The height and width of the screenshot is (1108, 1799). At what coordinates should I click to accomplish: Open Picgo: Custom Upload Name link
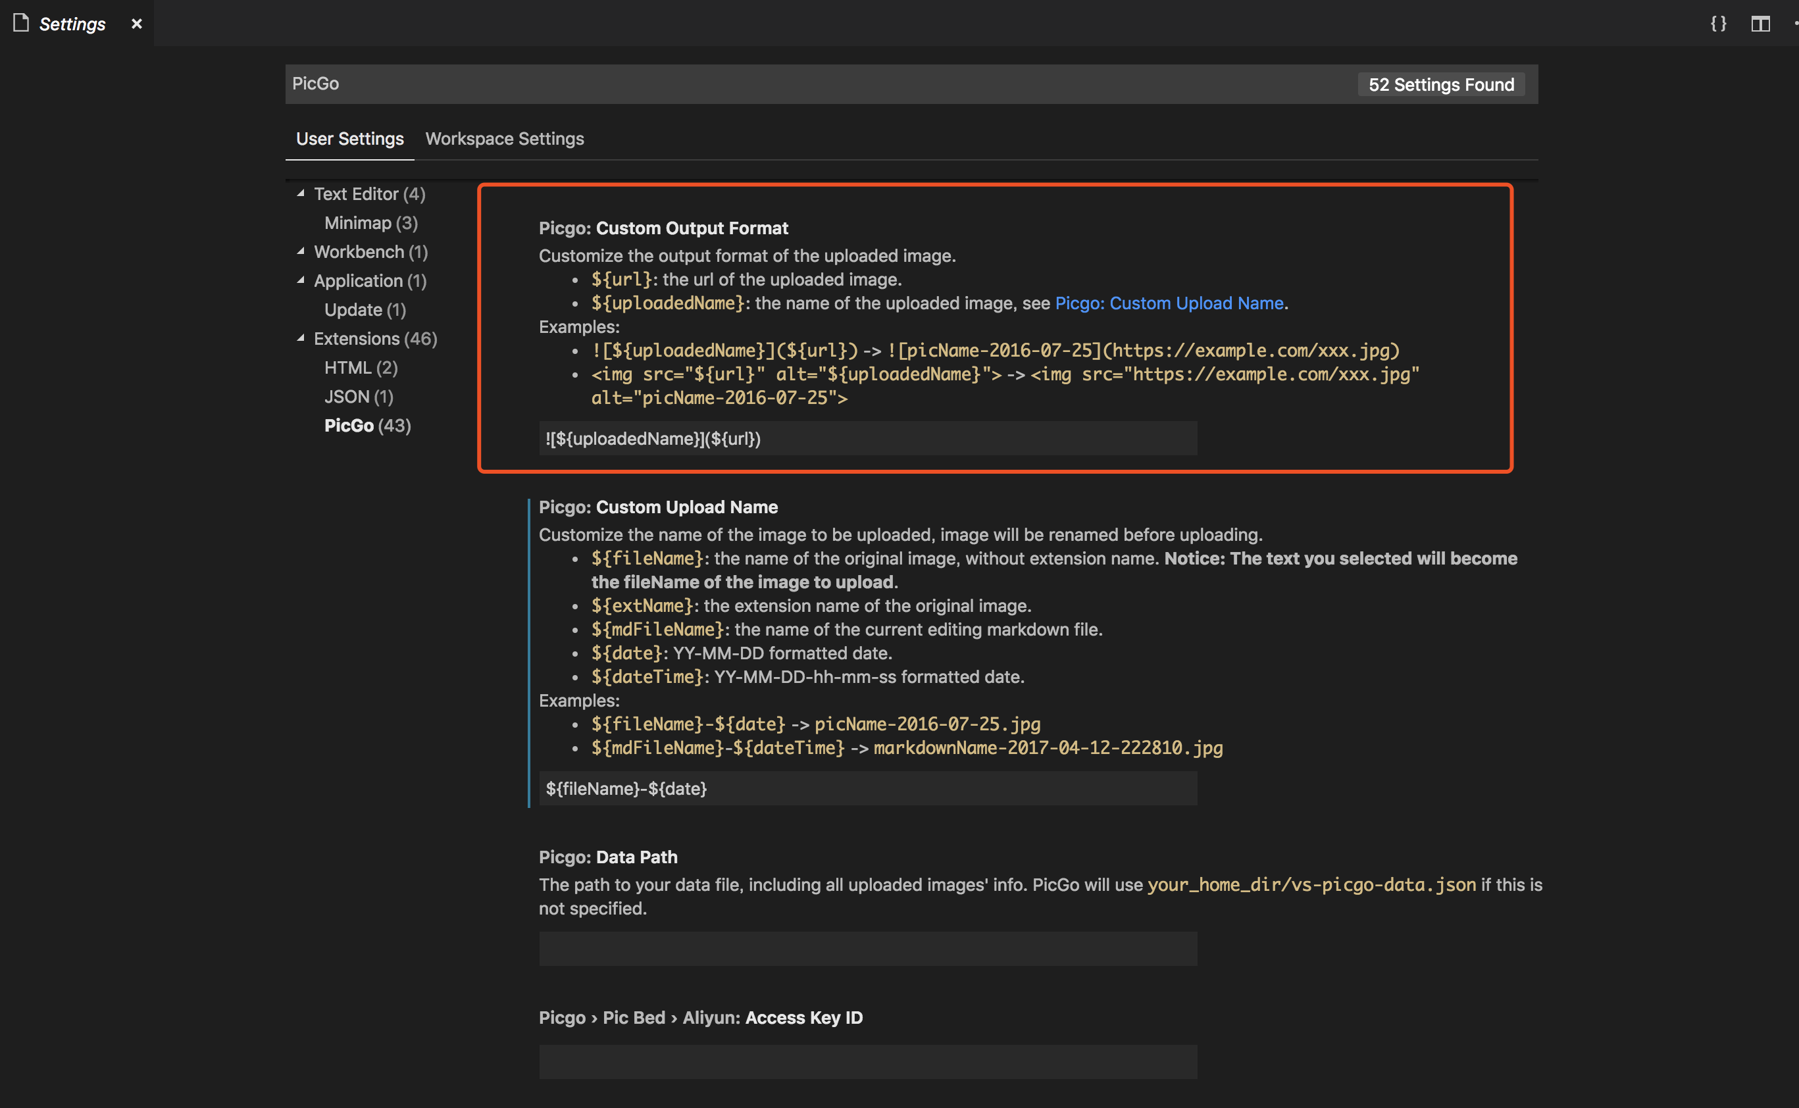(1169, 303)
